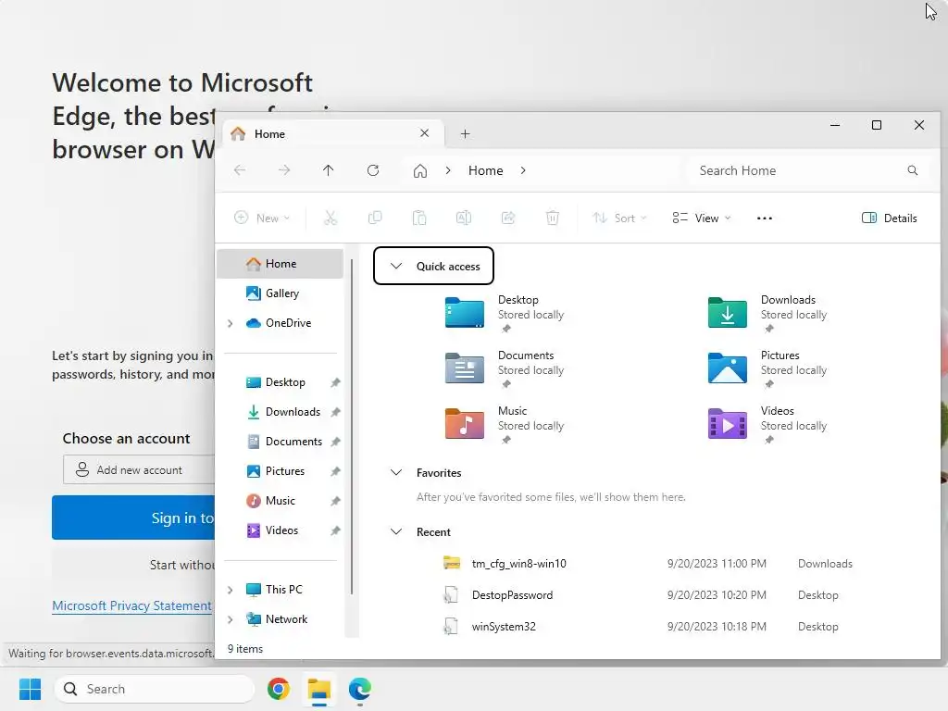Open the See more three-dots menu
The width and height of the screenshot is (948, 711).
click(764, 218)
